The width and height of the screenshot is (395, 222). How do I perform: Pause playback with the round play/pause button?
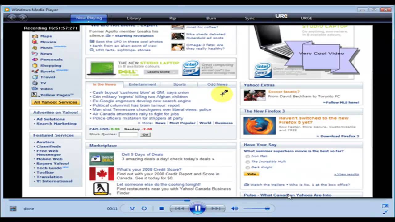[197, 208]
